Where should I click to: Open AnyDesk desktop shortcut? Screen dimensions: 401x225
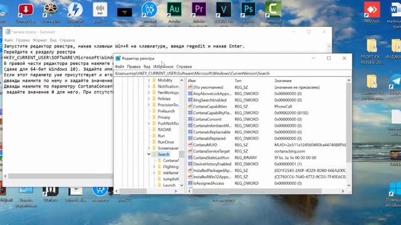click(x=372, y=10)
